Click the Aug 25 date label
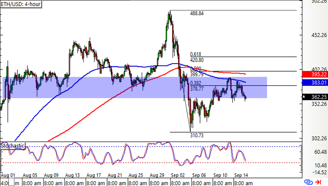The width and height of the screenshot is (328, 186). tap(136, 175)
